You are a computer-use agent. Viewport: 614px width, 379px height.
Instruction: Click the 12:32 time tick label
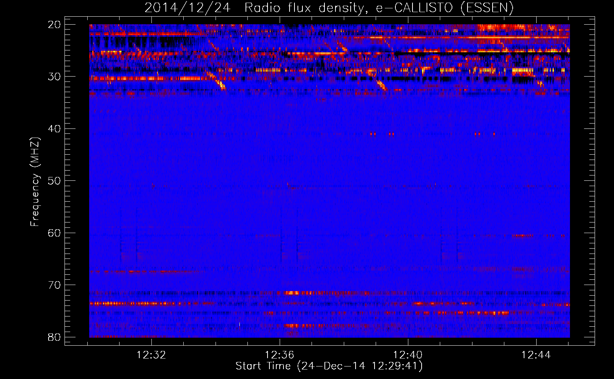point(151,355)
